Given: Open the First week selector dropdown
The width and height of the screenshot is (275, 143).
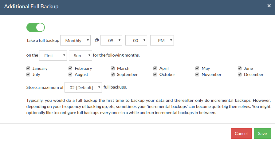Looking at the screenshot, I should (x=53, y=55).
